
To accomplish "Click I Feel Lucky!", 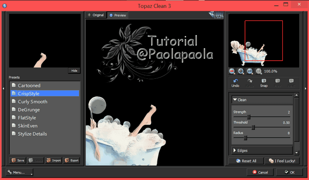I will (x=282, y=161).
